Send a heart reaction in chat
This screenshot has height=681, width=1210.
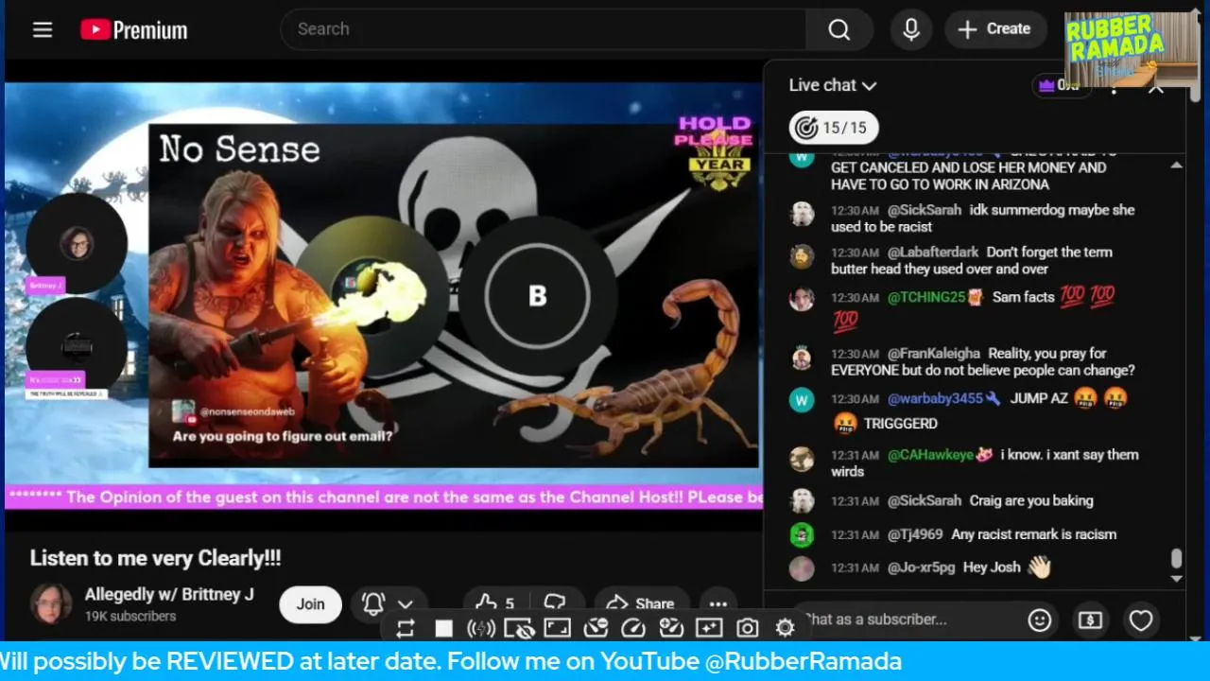[1141, 620]
